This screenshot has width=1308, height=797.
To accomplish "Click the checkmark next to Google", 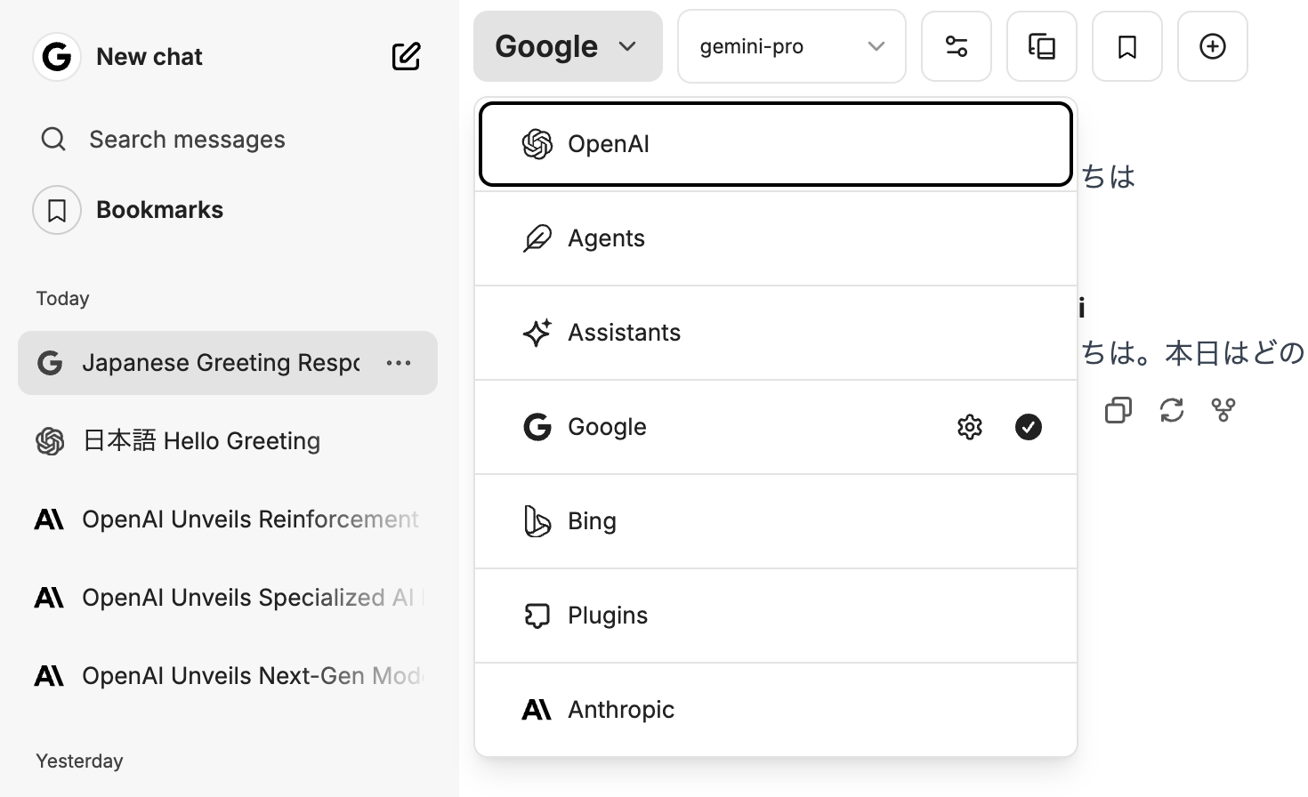I will coord(1029,427).
